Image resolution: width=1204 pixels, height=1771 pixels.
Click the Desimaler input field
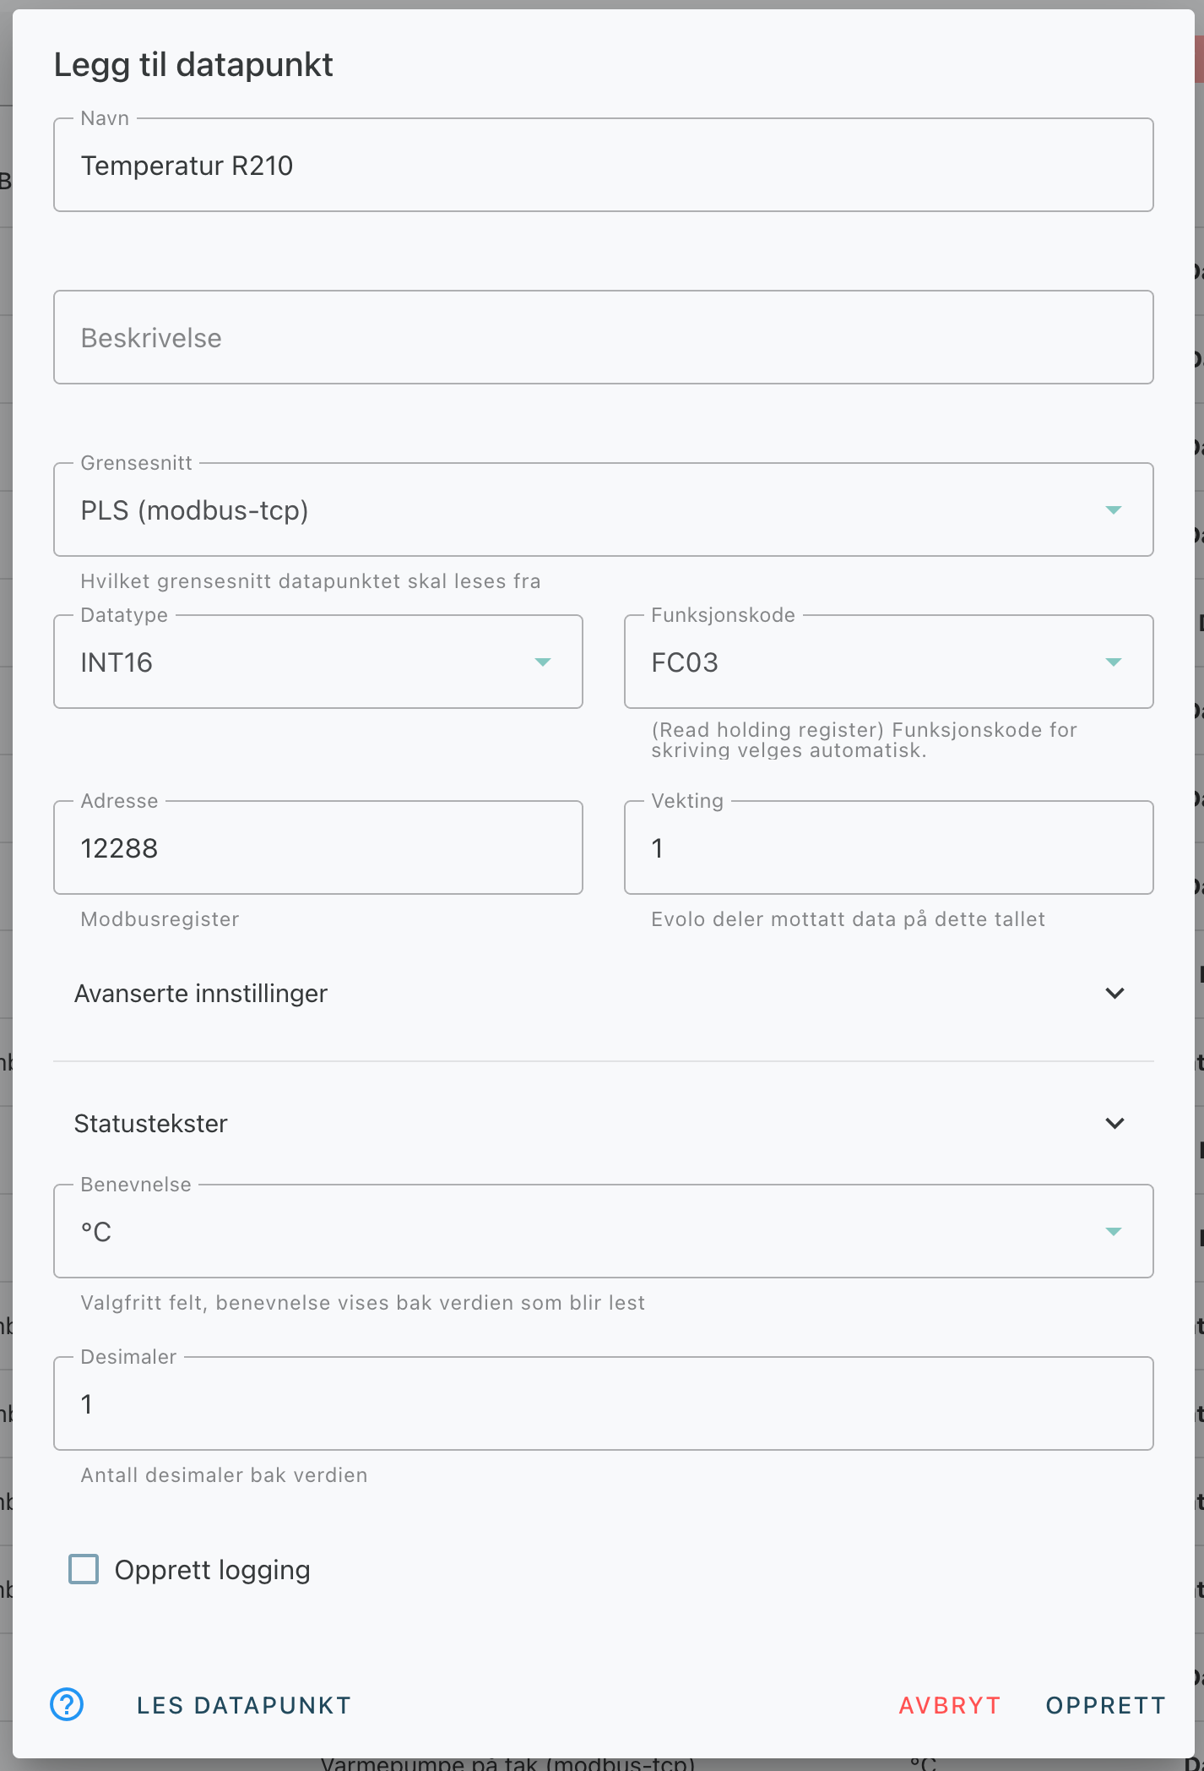point(603,1403)
